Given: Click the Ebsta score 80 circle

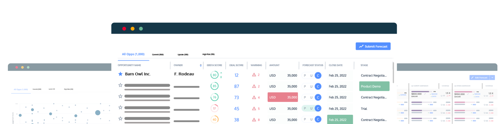Looking at the screenshot, I should (215, 75).
